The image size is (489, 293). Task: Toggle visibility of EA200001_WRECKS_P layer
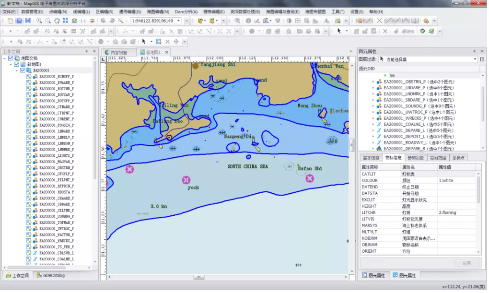(x=29, y=241)
